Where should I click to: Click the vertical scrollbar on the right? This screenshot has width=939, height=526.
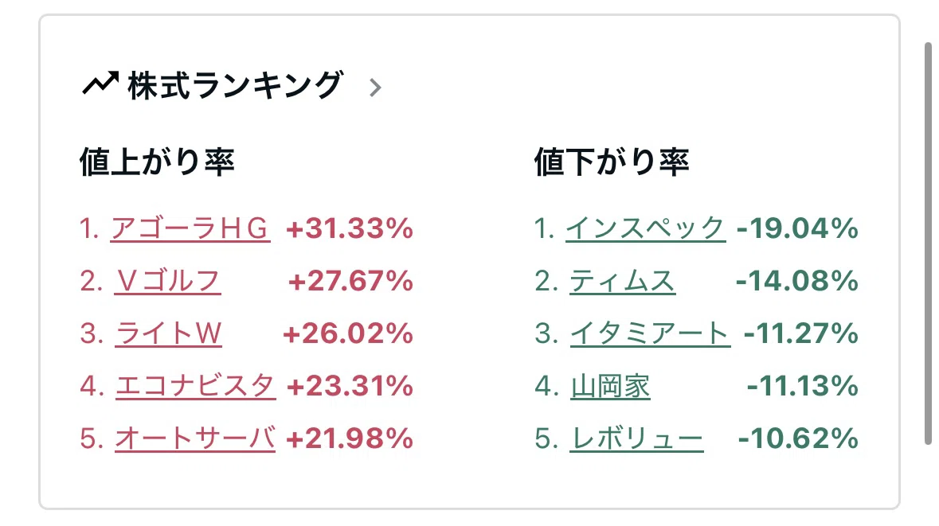click(x=928, y=243)
